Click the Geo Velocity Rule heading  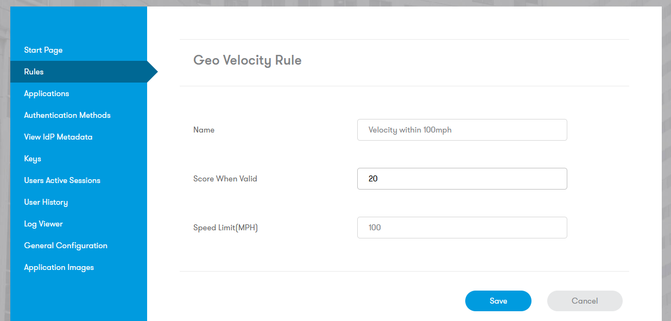(247, 60)
